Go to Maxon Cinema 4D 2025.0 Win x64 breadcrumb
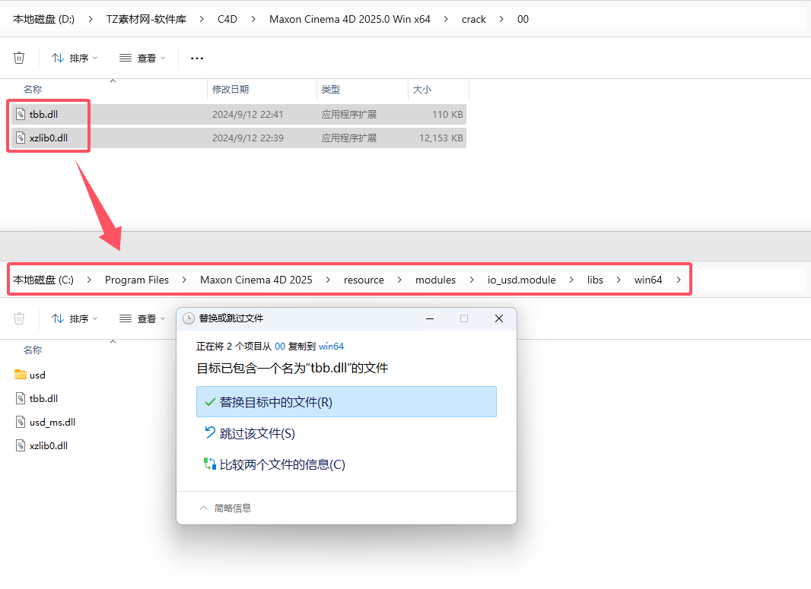Screen dimensions: 811x589 coord(350,19)
